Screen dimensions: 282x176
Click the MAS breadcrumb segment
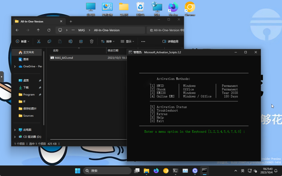pyautogui.click(x=81, y=30)
